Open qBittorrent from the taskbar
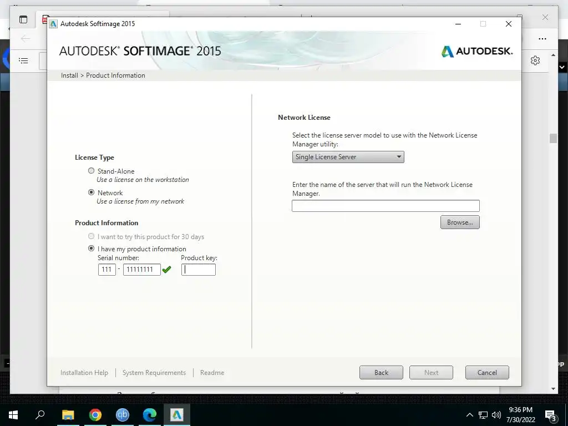Viewport: 568px width, 426px height. [x=123, y=415]
